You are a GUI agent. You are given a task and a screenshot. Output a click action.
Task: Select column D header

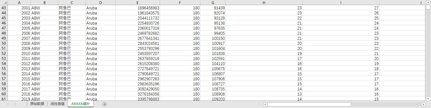100,3
